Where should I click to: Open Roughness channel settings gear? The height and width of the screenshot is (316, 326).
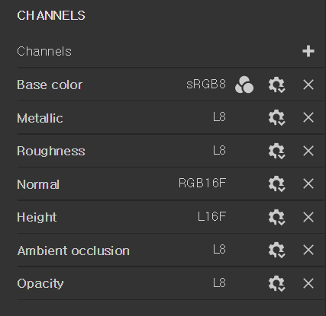276,151
